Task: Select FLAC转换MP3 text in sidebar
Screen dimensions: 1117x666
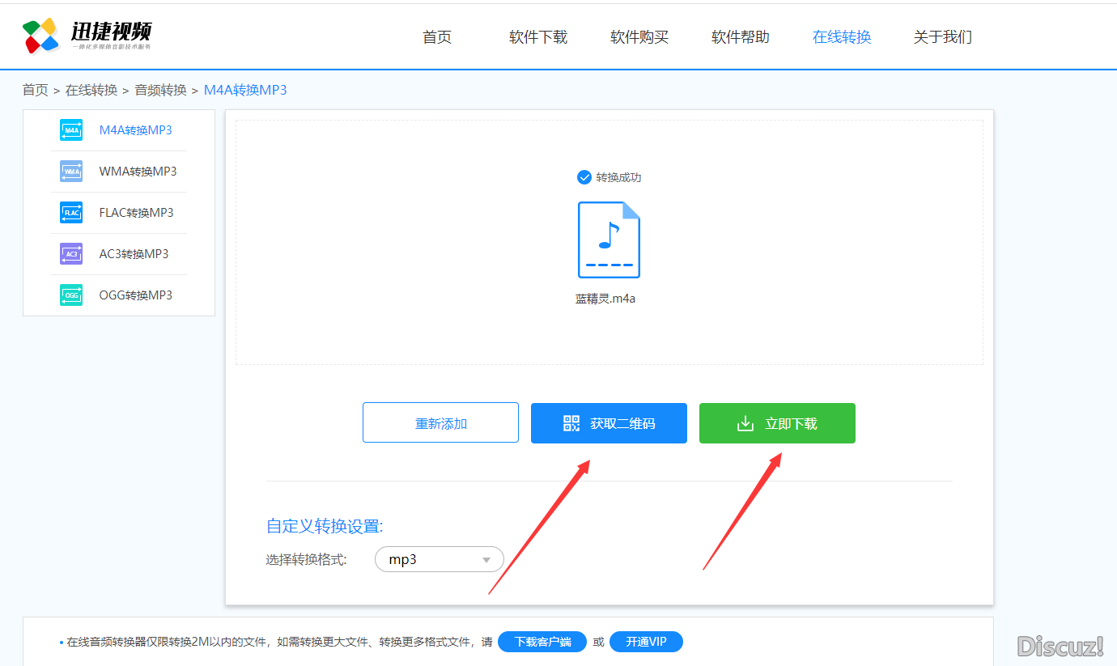Action: click(136, 212)
